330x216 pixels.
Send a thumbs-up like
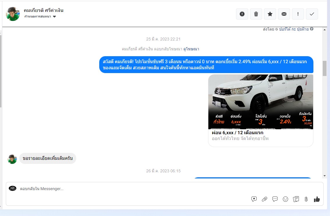point(317,199)
